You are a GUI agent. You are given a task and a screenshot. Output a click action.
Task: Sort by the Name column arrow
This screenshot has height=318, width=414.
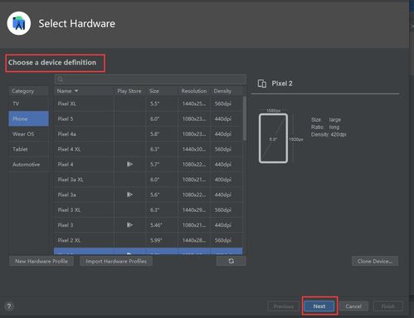(x=76, y=91)
